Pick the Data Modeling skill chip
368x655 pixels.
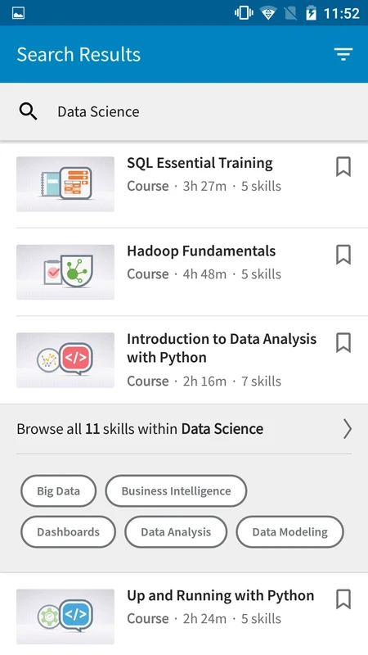[290, 531]
